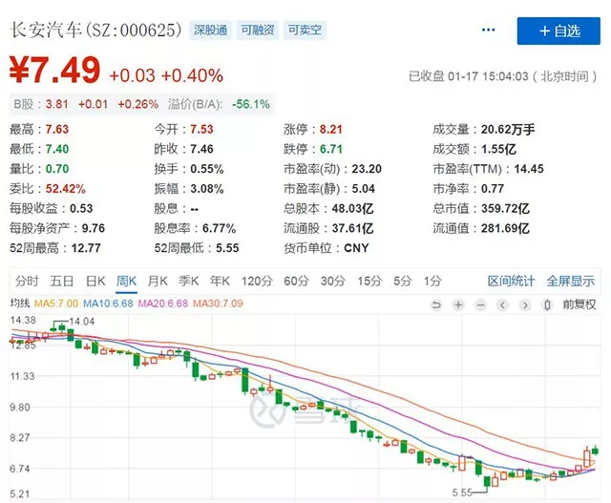This screenshot has height=503, width=611.
Task: Click the 今开 value 7.53
Action: point(201,130)
